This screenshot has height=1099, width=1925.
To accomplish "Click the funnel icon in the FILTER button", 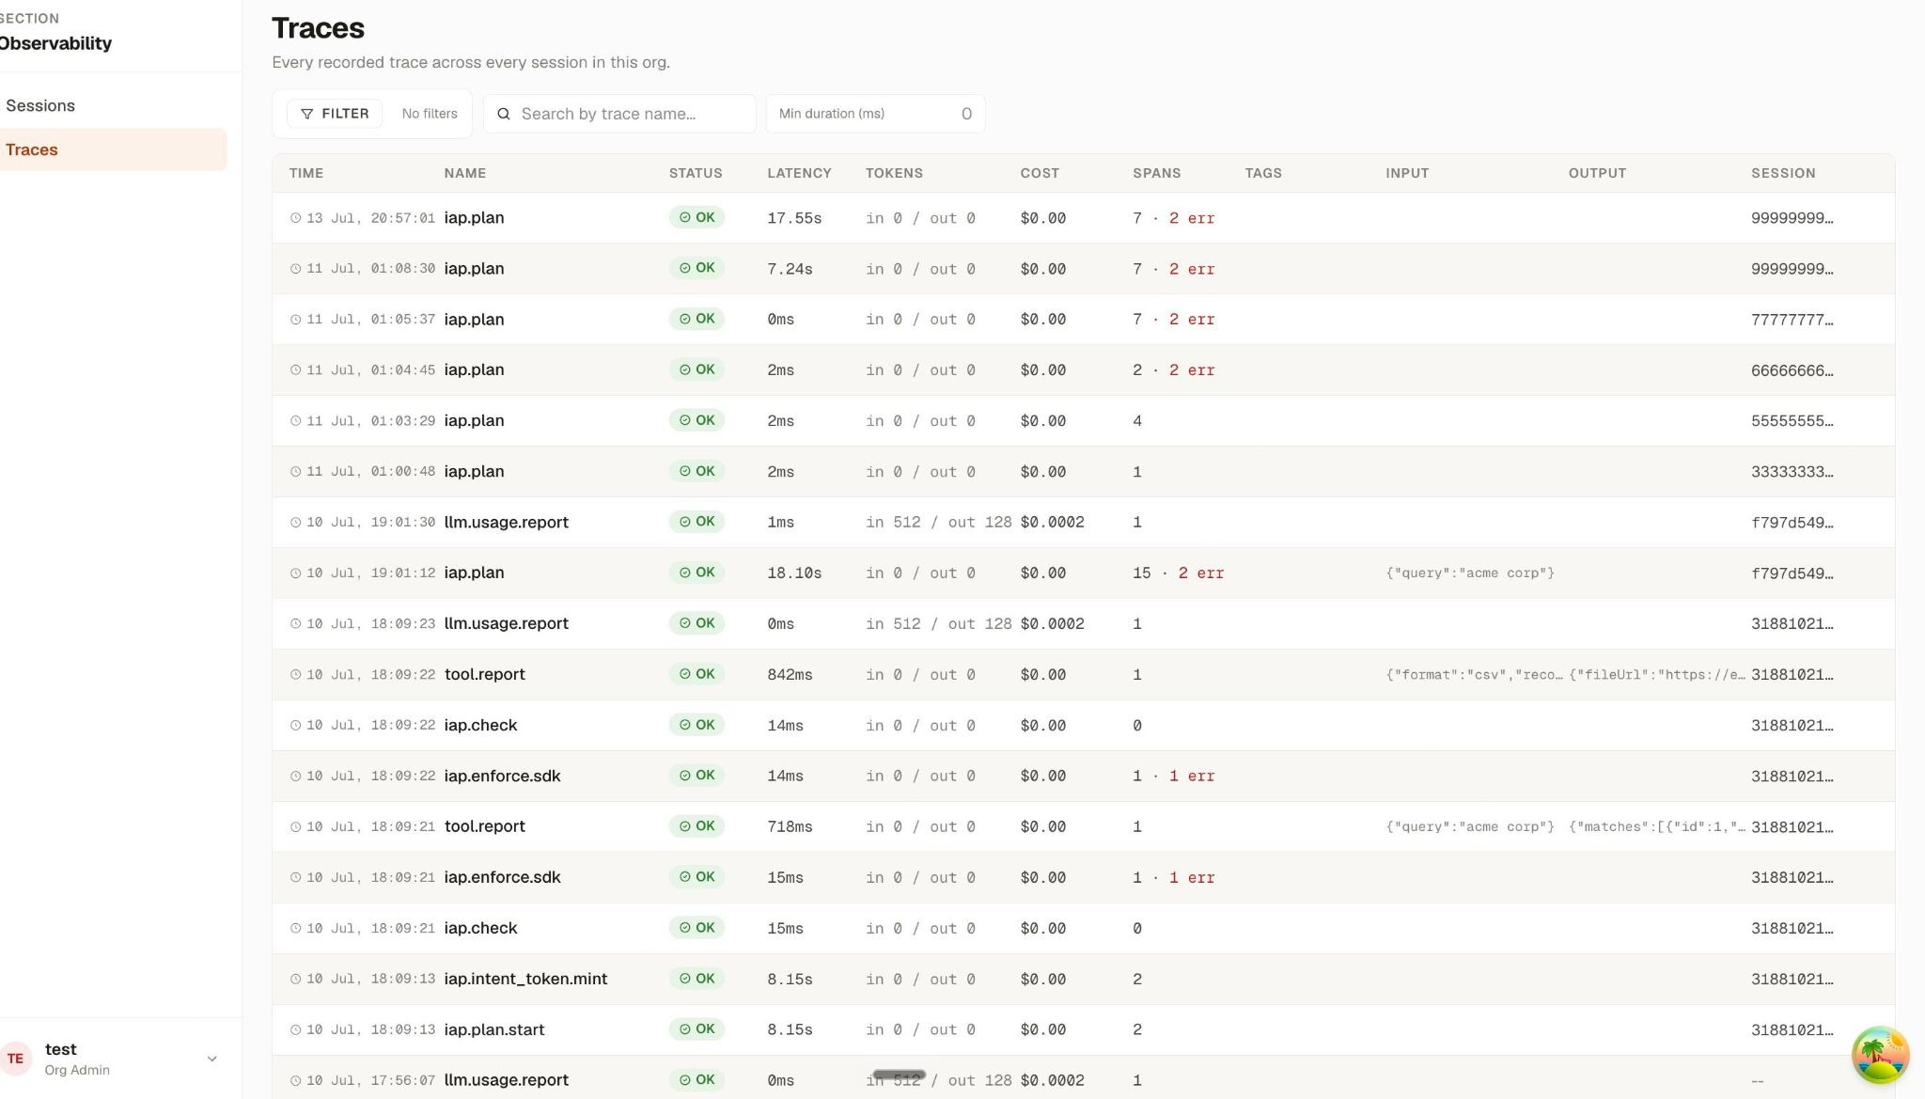I will pyautogui.click(x=306, y=114).
